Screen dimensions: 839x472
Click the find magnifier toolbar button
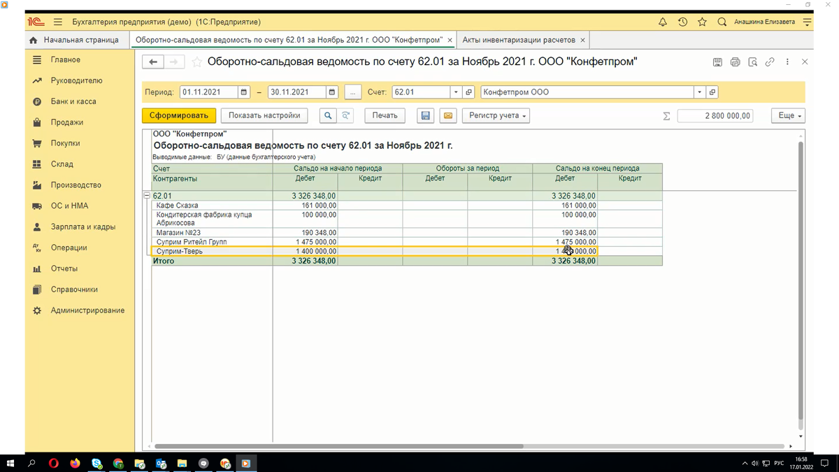click(328, 115)
